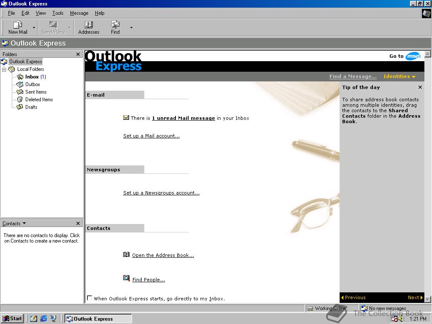This screenshot has width=432, height=324.
Task: Open the Identities dropdown
Action: [399, 77]
